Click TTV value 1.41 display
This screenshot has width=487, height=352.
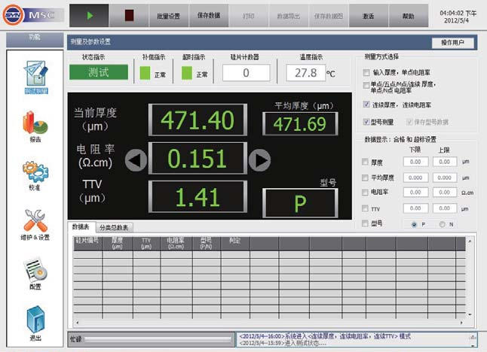click(x=198, y=197)
